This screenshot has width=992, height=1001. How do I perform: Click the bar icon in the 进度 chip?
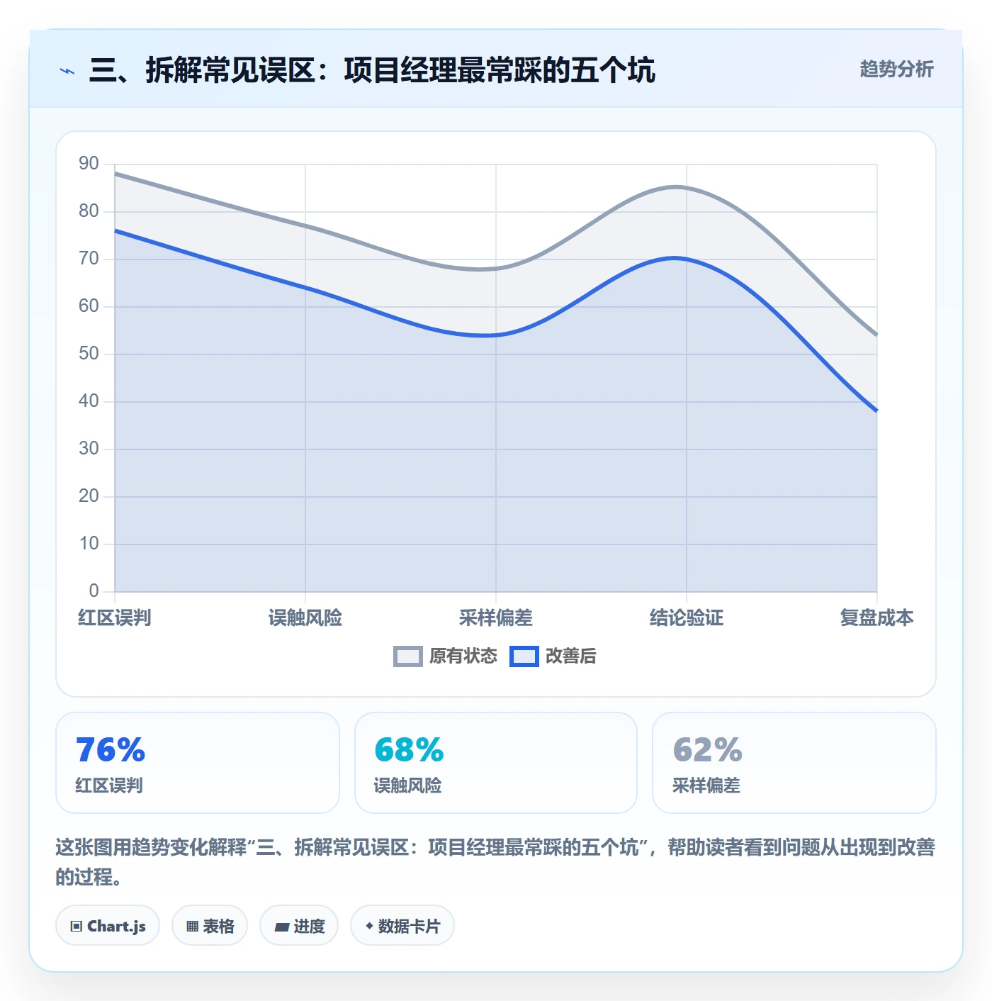pos(281,927)
